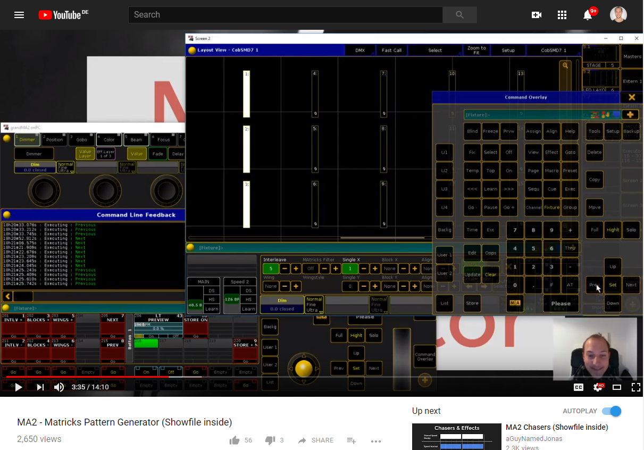Viewport: 644px width, 450px height.
Task: Close the Command Overlay with the X
Action: (x=632, y=97)
